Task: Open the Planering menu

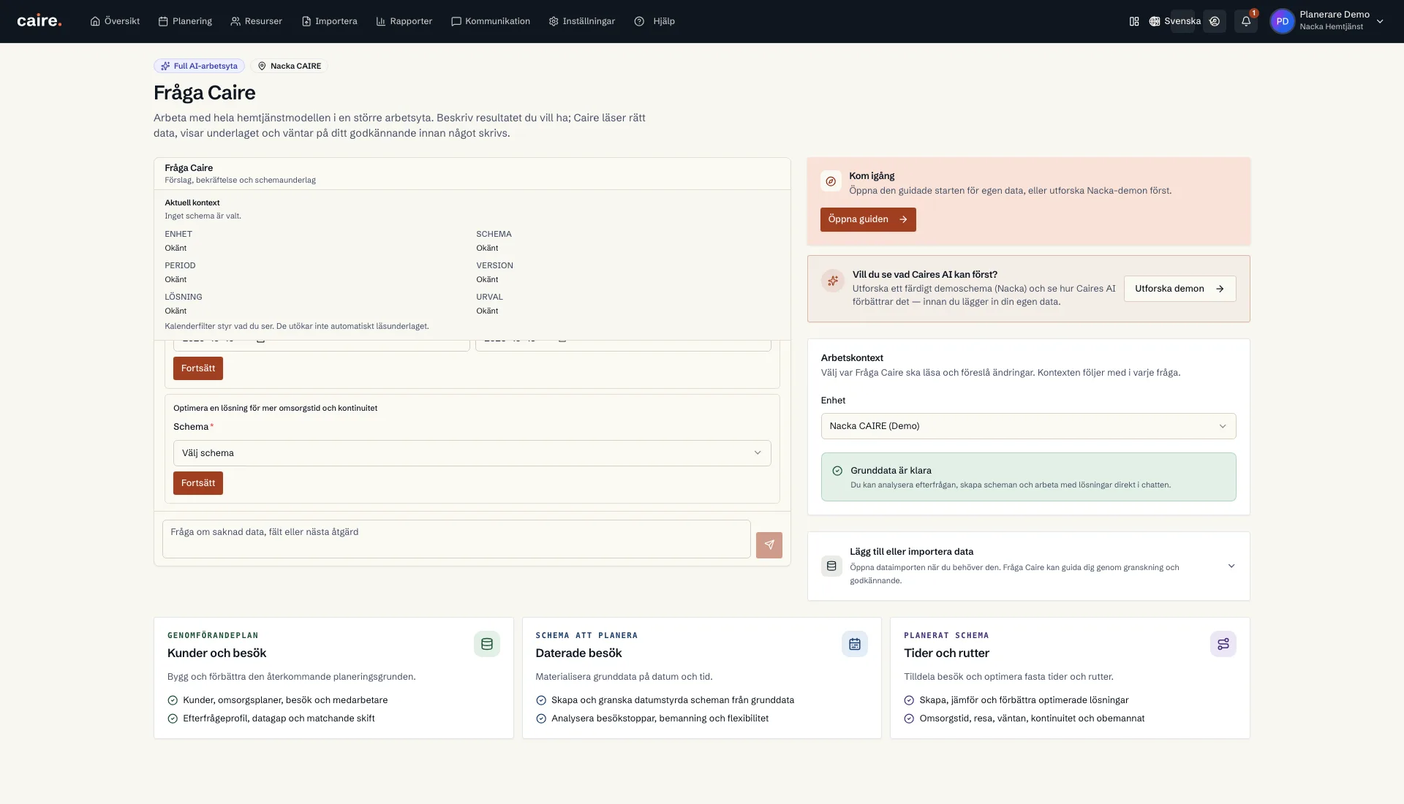Action: tap(185, 21)
